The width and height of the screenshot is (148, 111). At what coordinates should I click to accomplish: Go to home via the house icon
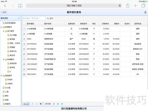pyautogui.click(x=145, y=12)
